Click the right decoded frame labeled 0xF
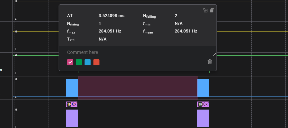This screenshot has height=128, width=288. pos(203,104)
